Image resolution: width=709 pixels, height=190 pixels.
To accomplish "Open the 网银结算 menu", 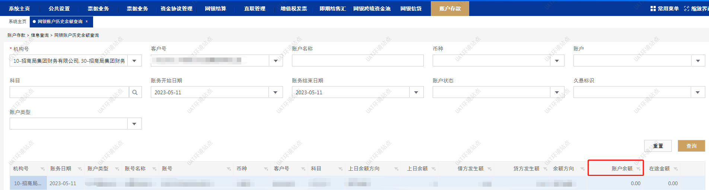I will [215, 9].
